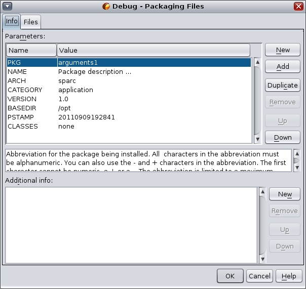Click the description text scroll up arrow
Viewport: 306px width, 289px height.
[x=297, y=154]
